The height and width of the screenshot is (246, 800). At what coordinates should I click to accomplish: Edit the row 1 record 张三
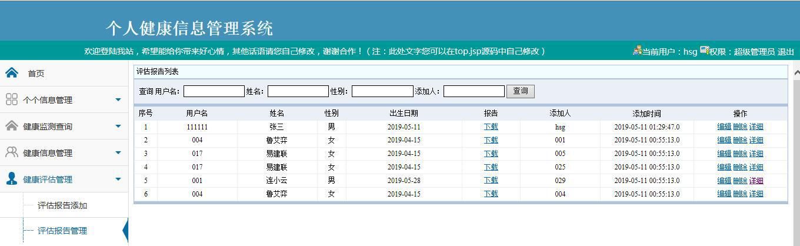[x=724, y=127]
